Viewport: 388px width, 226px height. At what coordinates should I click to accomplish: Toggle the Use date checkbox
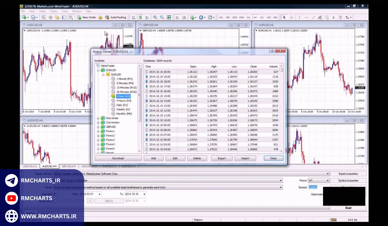pos(54,194)
